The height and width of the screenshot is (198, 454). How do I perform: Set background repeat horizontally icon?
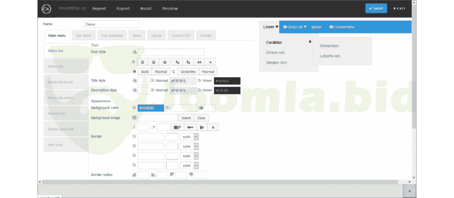point(190,127)
